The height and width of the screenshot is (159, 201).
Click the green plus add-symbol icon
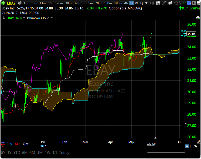click(3, 3)
